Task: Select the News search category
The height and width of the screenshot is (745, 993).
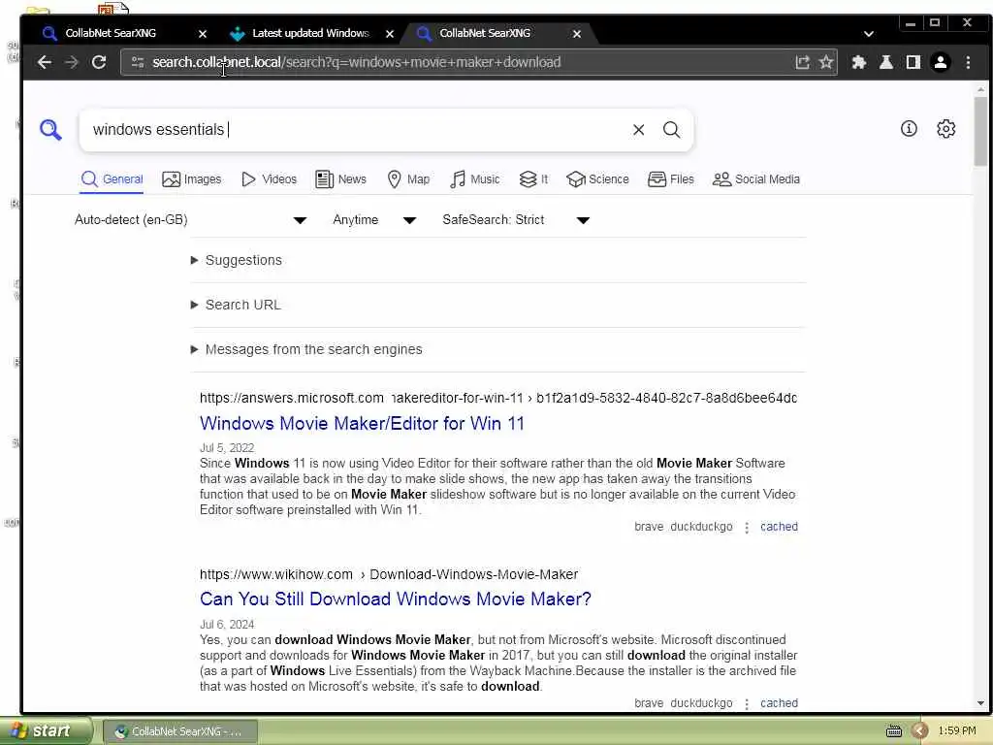Action: (340, 179)
